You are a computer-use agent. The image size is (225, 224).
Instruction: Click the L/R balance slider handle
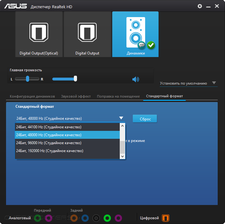pos(28,79)
